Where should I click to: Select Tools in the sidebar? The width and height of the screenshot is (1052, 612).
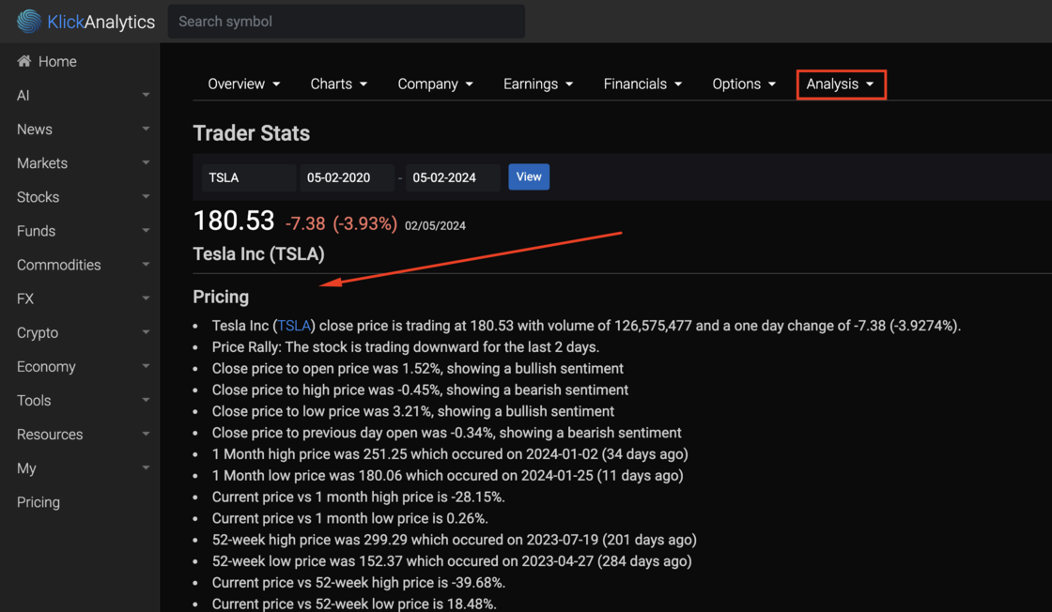(34, 400)
